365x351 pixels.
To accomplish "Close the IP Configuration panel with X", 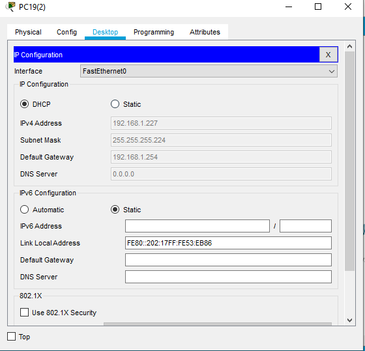I will point(328,55).
